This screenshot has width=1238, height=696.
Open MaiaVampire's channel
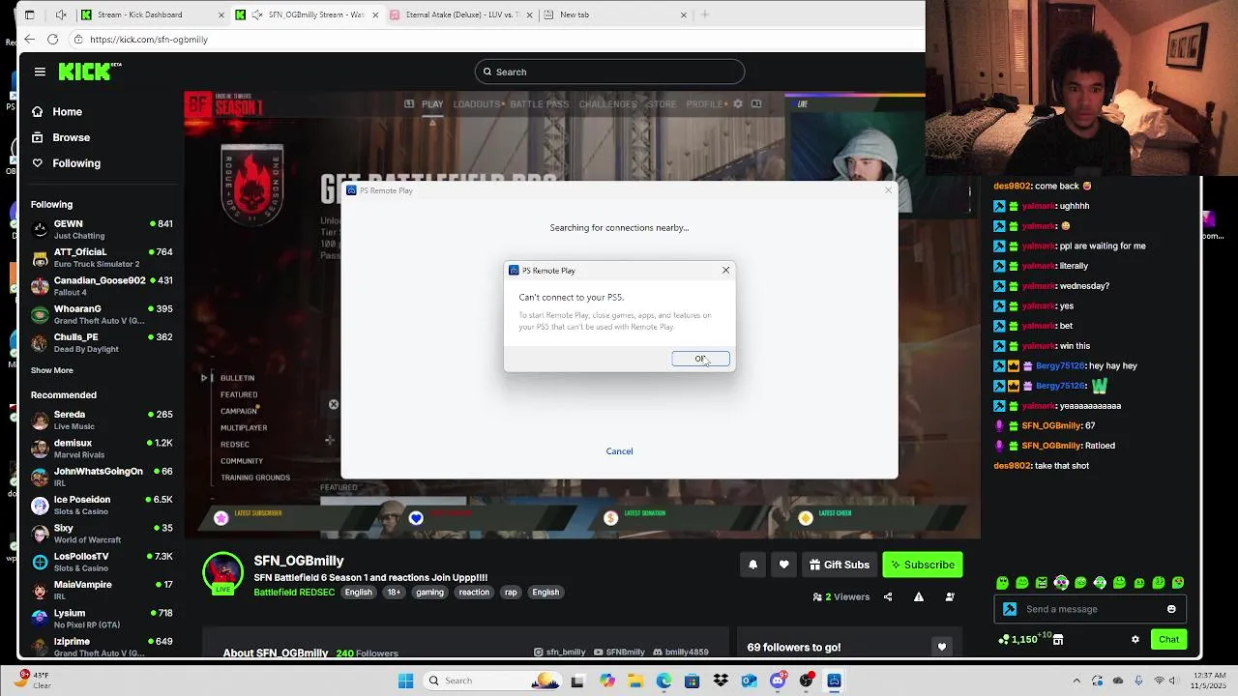point(102,590)
